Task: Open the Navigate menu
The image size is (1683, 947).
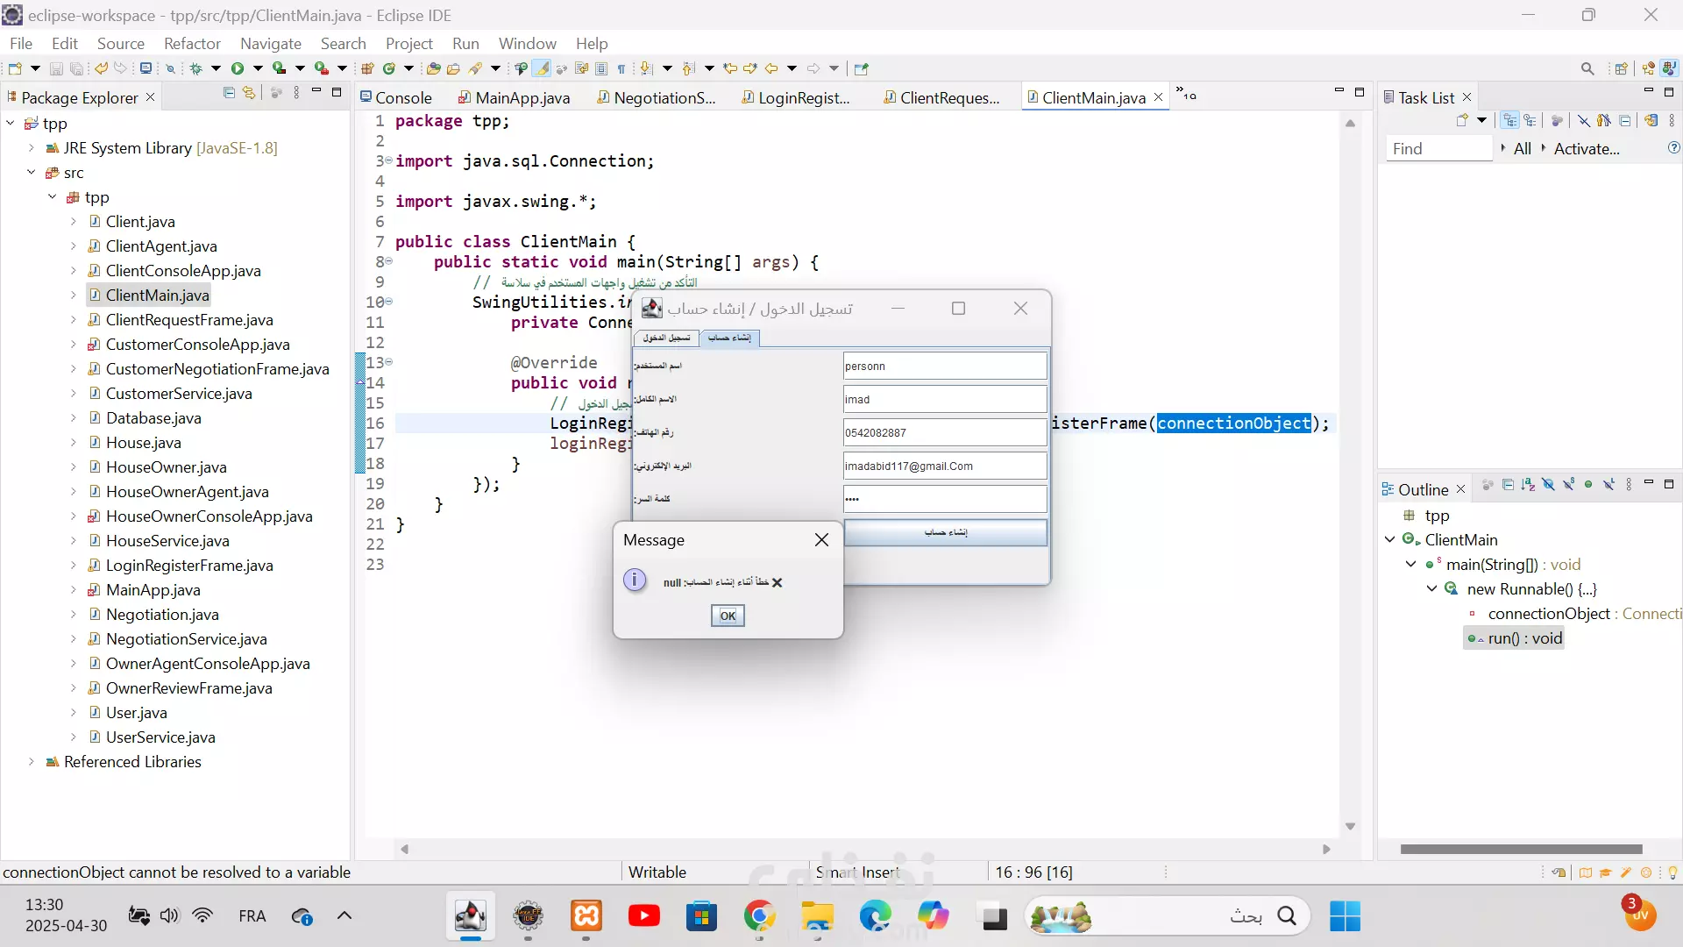Action: click(271, 43)
